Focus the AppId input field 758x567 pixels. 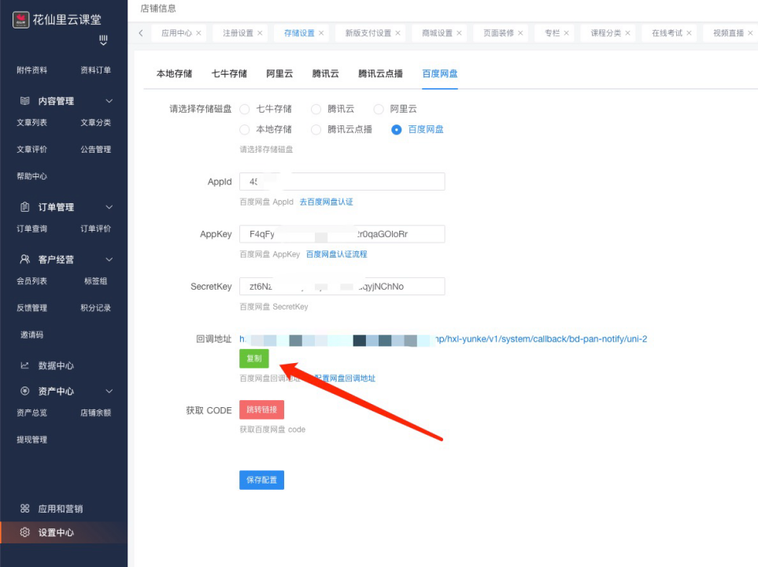[x=342, y=181]
